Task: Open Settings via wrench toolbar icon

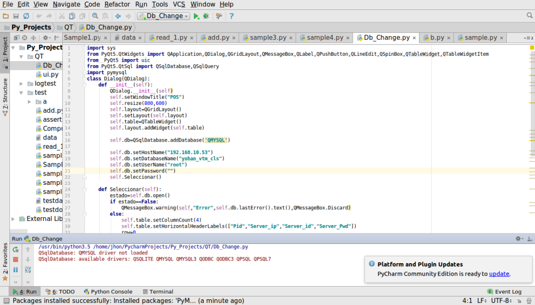Action: (219, 16)
